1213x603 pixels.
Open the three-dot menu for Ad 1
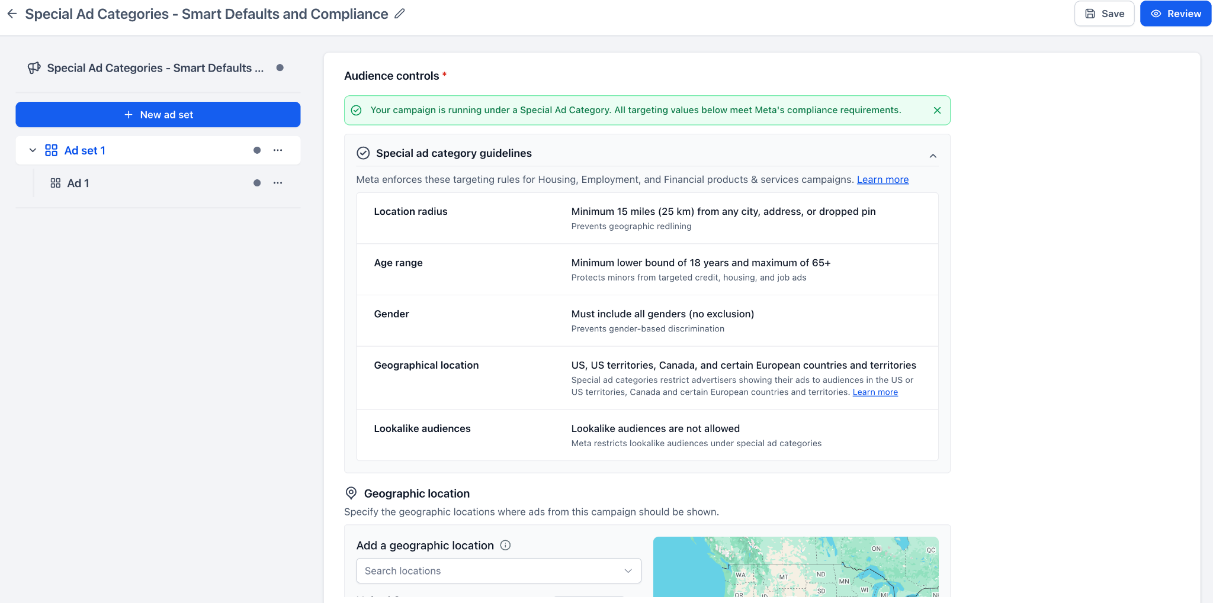coord(278,183)
